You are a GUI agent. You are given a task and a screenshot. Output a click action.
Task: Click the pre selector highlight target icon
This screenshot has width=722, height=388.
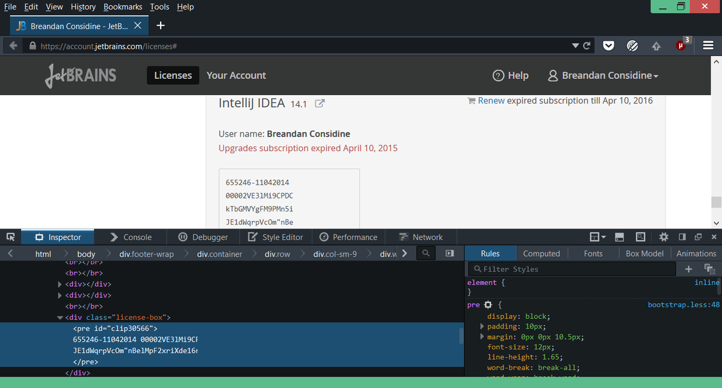[489, 305]
